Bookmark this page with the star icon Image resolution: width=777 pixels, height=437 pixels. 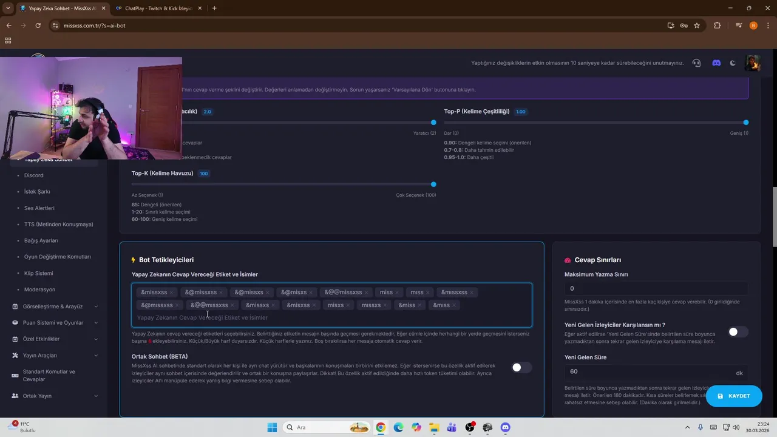point(697,25)
